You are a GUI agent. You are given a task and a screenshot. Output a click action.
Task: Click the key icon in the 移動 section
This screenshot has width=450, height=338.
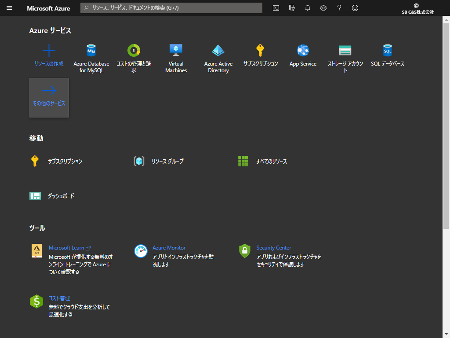click(x=35, y=161)
